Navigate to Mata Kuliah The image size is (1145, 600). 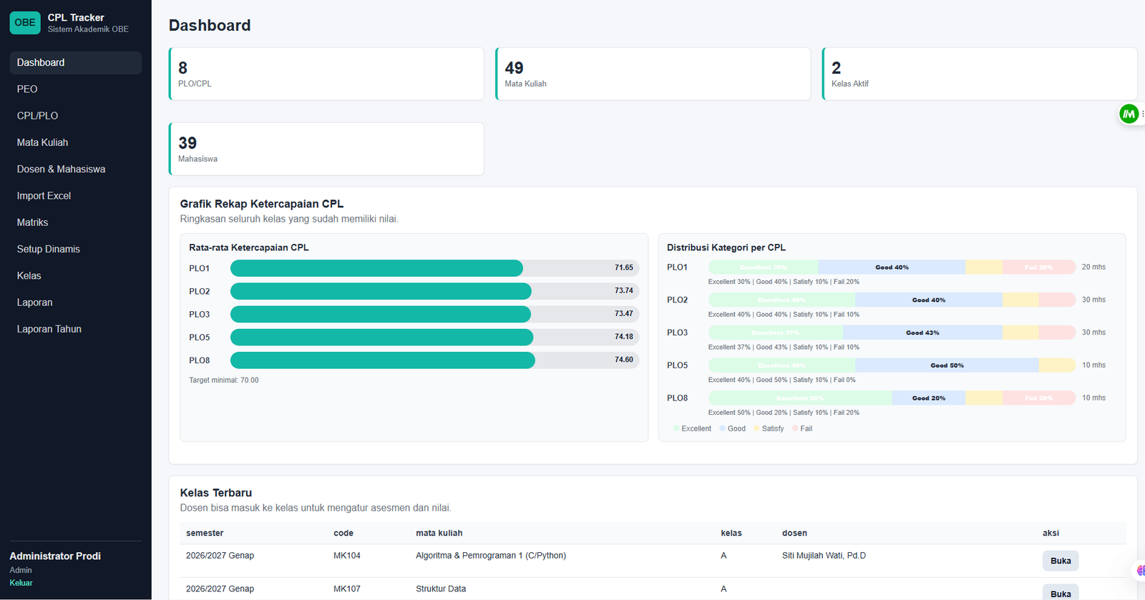tap(76, 142)
